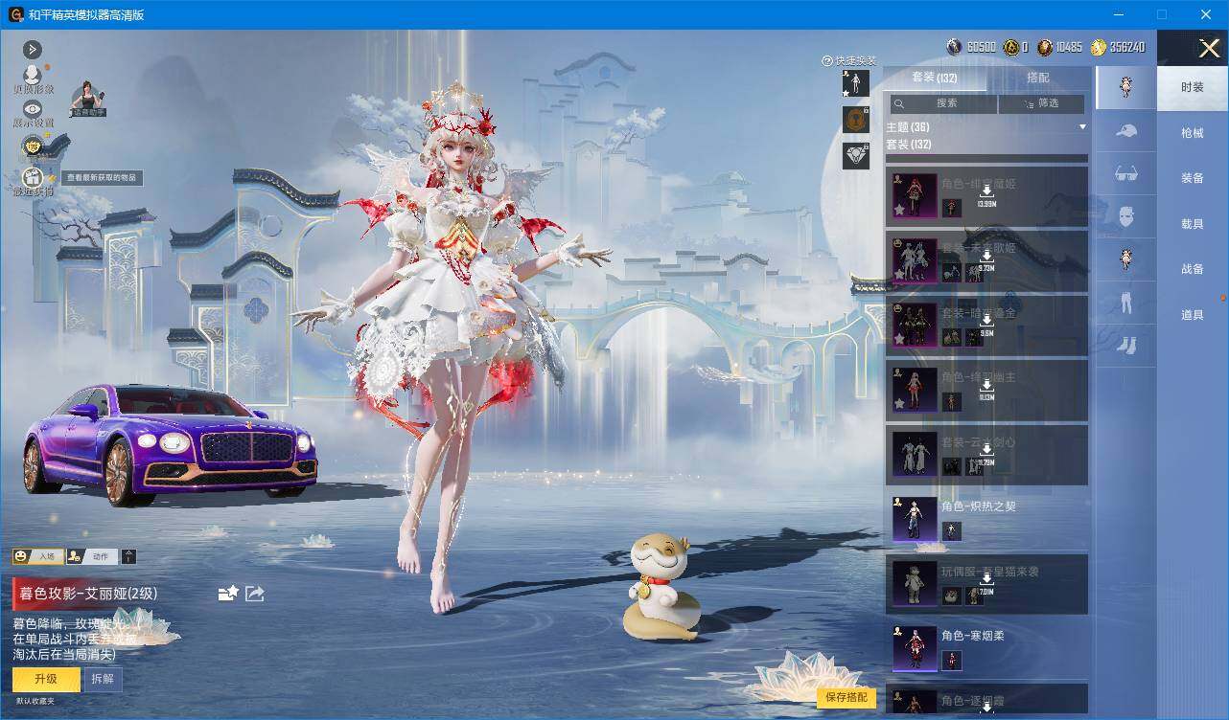Click the 保存搭配 save outfit button
This screenshot has height=720, width=1229.
pyautogui.click(x=846, y=698)
